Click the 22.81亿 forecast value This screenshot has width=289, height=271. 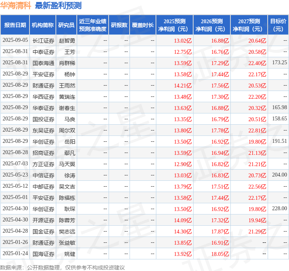tap(257, 130)
